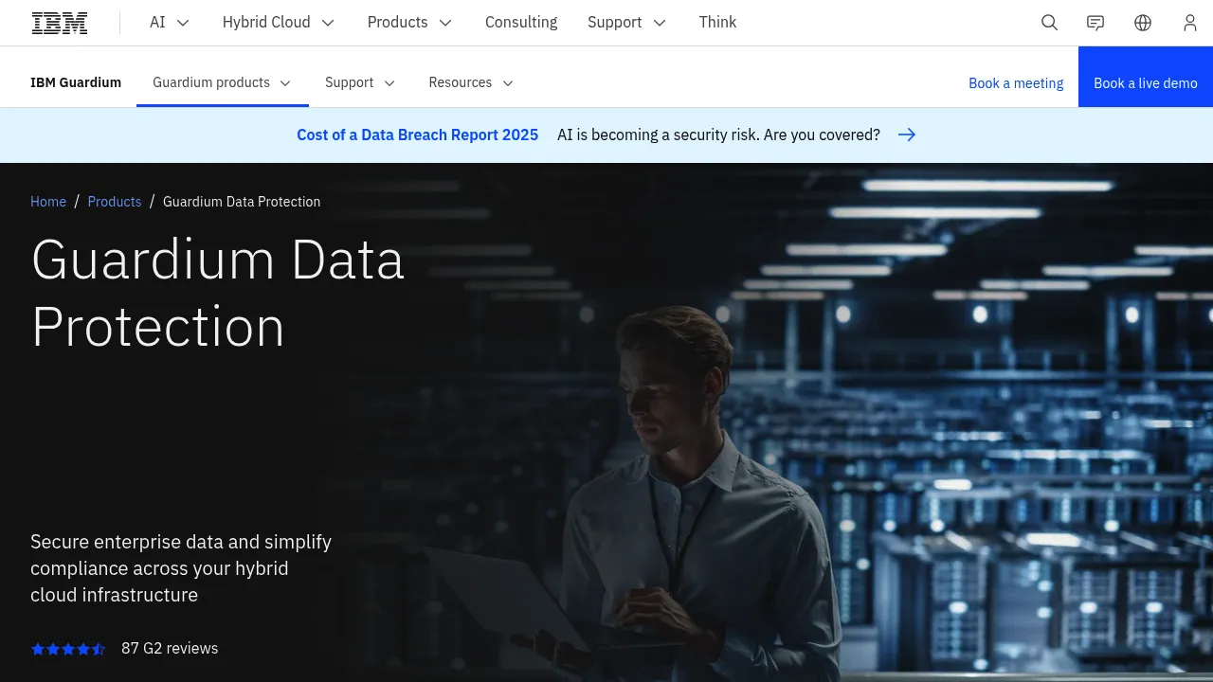Expand the top Support menu
The height and width of the screenshot is (682, 1213).
pos(627,23)
